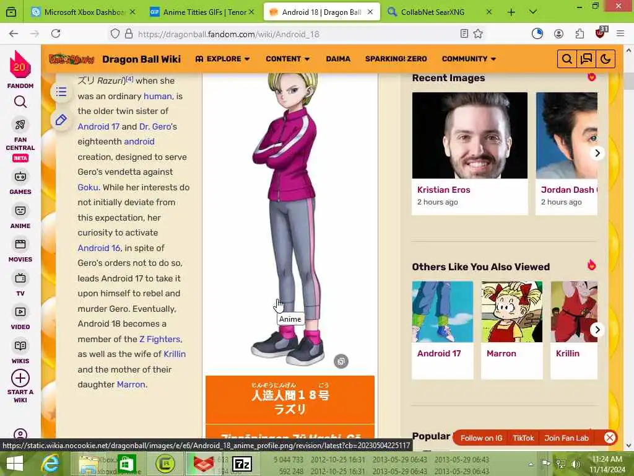Click the taskbar volume speaker icon
Viewport: 634px width, 476px height.
click(575, 464)
